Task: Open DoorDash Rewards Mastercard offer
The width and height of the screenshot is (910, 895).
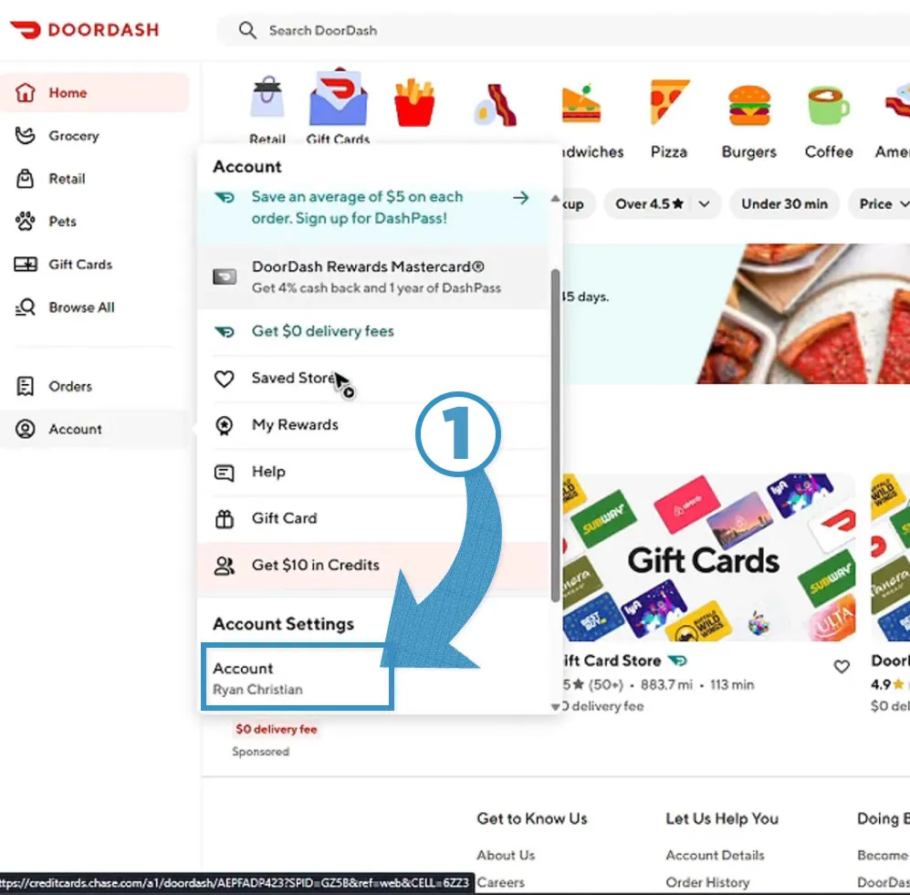Action: pyautogui.click(x=372, y=277)
